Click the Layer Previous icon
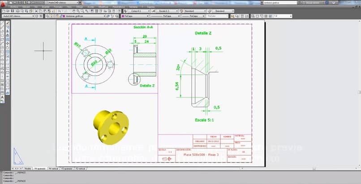 (x=112, y=16)
